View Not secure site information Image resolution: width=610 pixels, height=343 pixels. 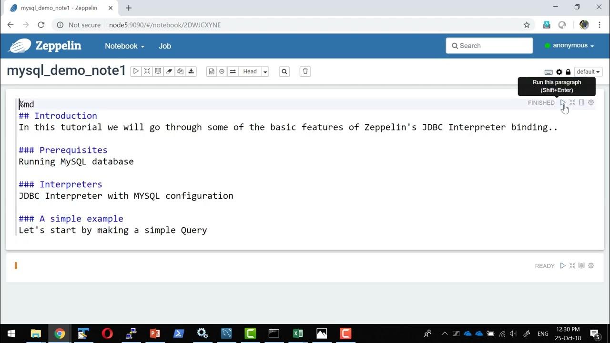[x=79, y=25]
